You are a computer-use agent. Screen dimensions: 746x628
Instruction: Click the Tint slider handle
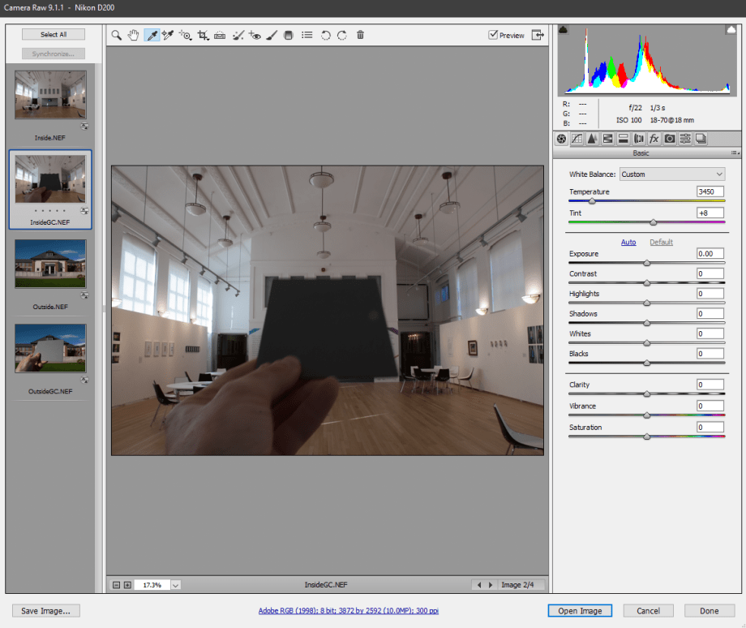[x=654, y=222]
